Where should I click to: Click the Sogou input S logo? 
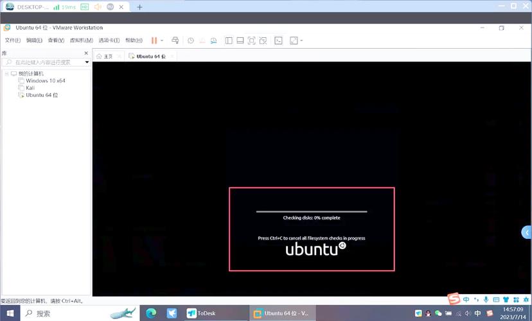pyautogui.click(x=454, y=299)
